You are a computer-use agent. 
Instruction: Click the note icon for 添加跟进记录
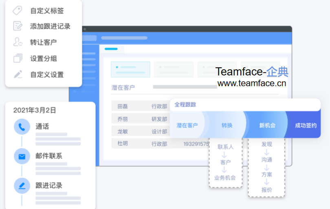coord(18,26)
